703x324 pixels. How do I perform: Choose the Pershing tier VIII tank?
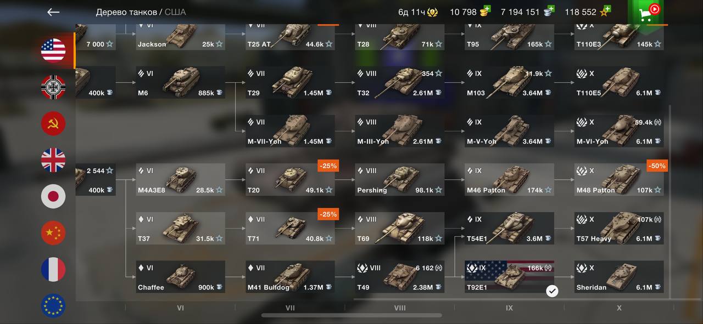coord(399,179)
